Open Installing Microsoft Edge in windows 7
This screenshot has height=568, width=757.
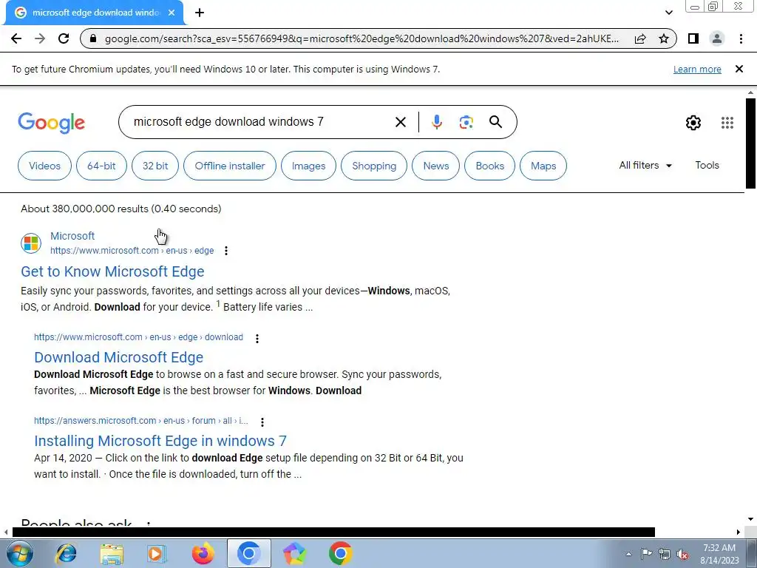point(160,441)
